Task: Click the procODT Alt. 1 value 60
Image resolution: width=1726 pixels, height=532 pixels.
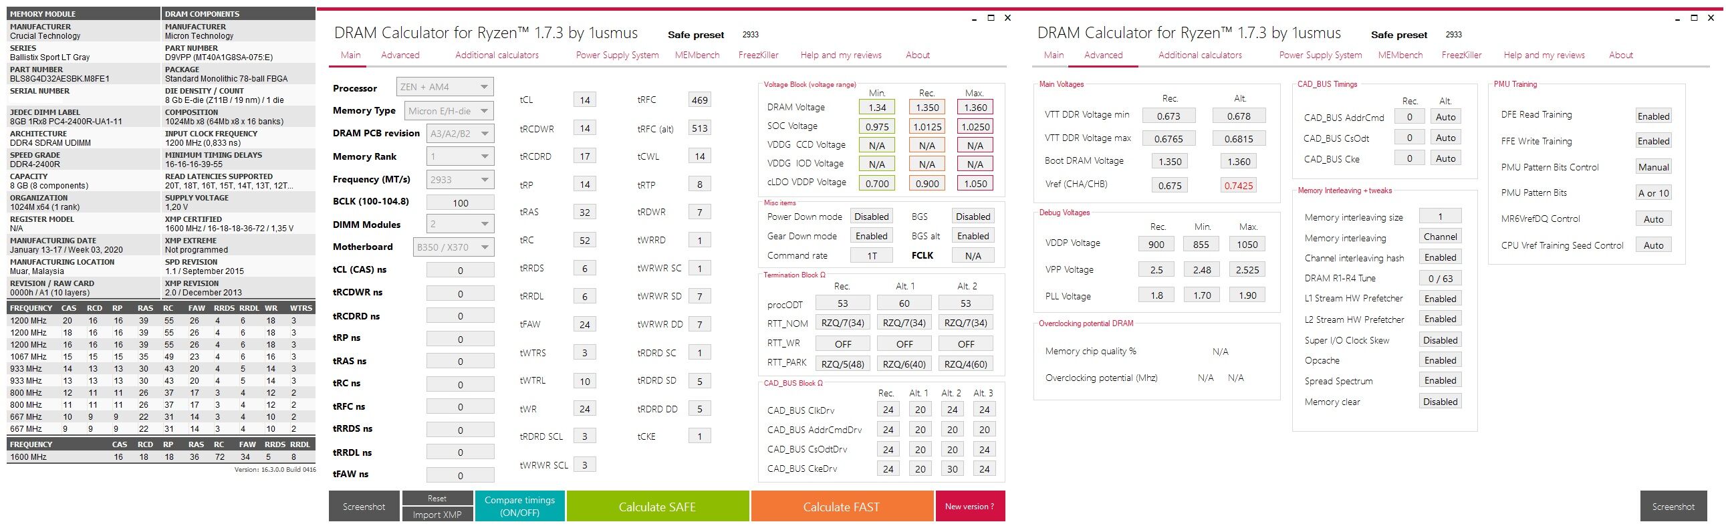Action: [904, 303]
